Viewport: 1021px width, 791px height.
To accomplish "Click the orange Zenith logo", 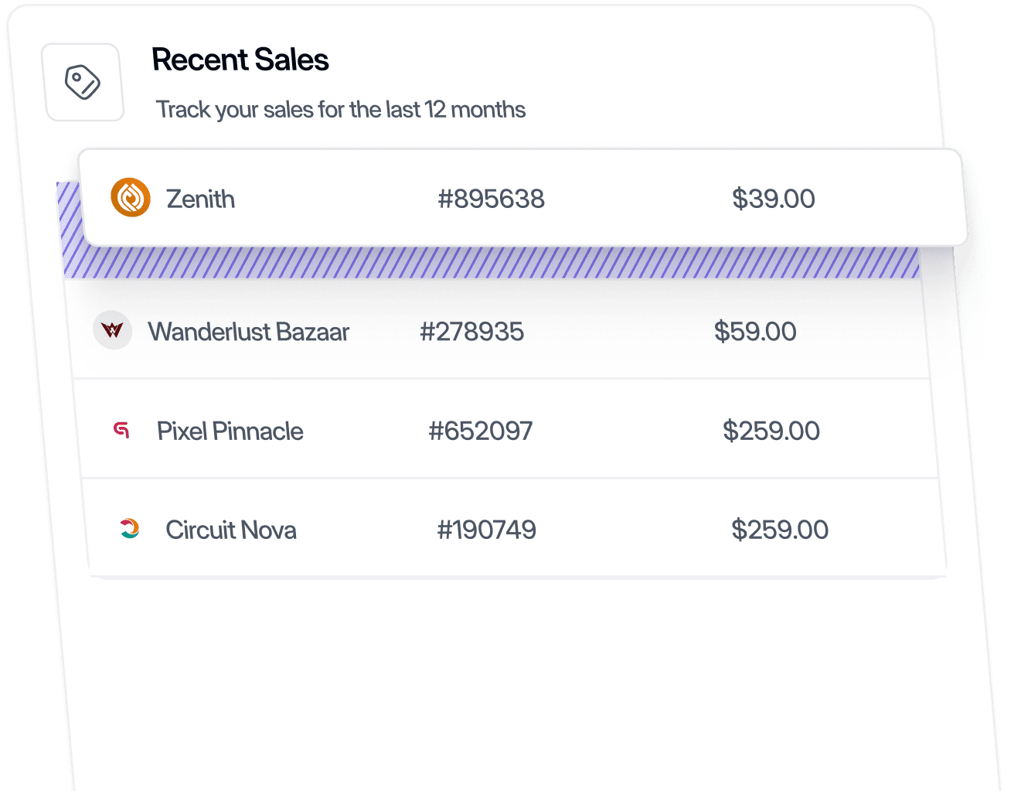I will click(131, 197).
